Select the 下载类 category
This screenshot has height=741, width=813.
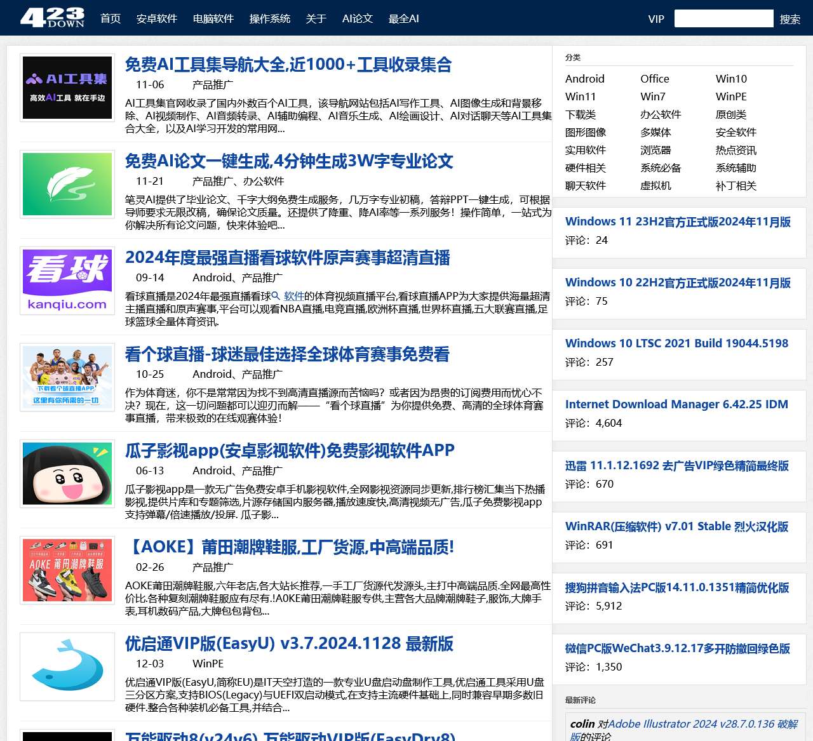tap(581, 114)
